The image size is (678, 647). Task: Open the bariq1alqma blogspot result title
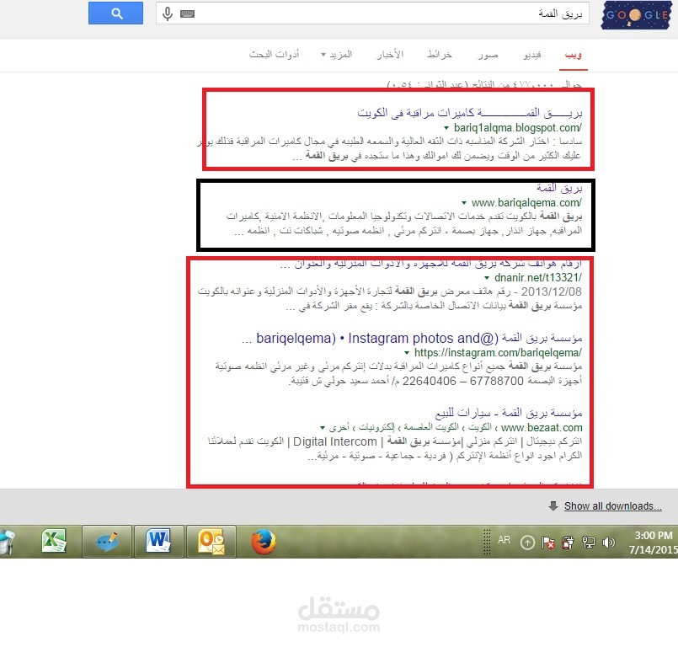tap(470, 113)
